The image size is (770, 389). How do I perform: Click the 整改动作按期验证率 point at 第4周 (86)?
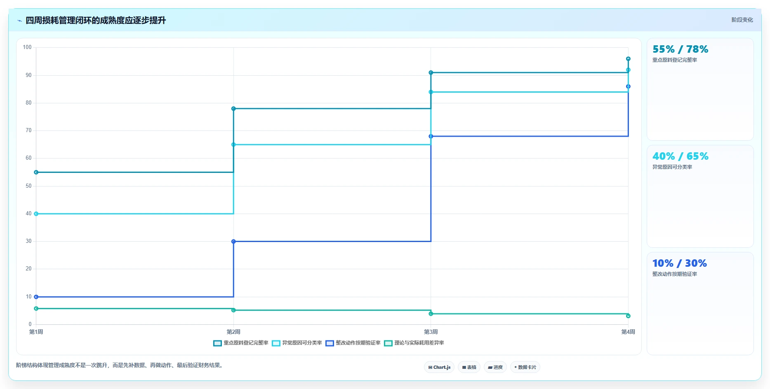pyautogui.click(x=628, y=86)
